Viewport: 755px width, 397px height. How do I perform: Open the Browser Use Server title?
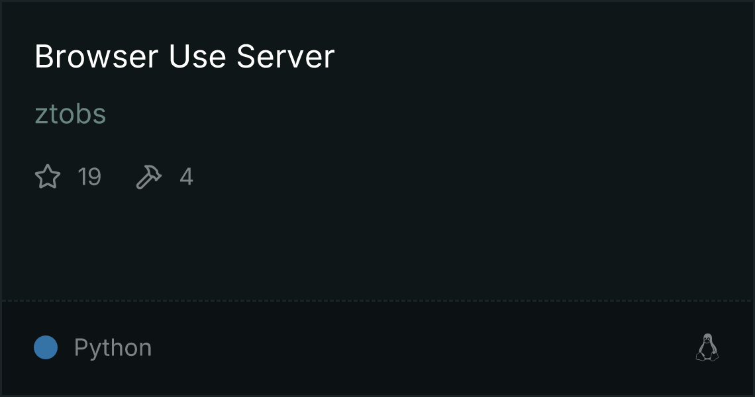click(x=184, y=56)
